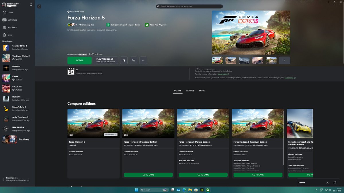Go to Home in sidebar
Viewport: 344px width, 193px height.
click(x=17, y=12)
